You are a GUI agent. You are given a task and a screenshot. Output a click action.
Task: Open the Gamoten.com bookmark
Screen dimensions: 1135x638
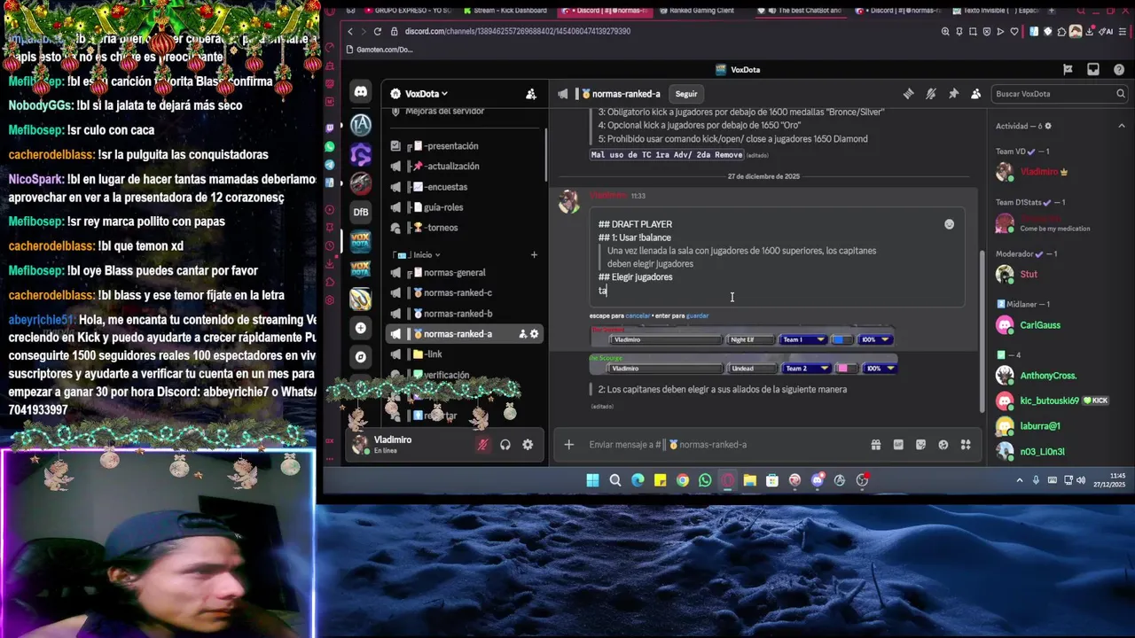[x=380, y=50]
